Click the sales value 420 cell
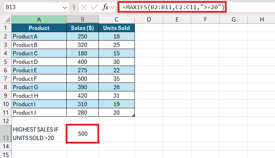 coord(83,96)
